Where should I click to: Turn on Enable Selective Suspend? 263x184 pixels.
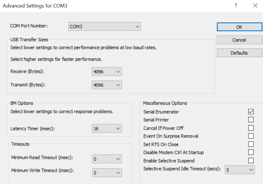(251, 161)
